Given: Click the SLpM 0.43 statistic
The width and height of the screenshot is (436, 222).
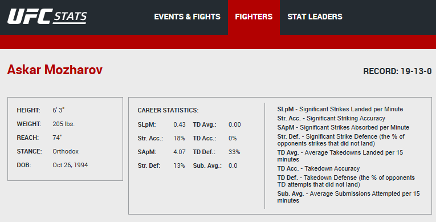Looking at the screenshot, I should pos(180,124).
